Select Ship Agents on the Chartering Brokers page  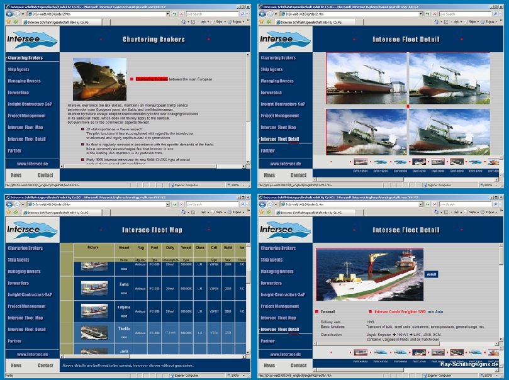(19, 70)
